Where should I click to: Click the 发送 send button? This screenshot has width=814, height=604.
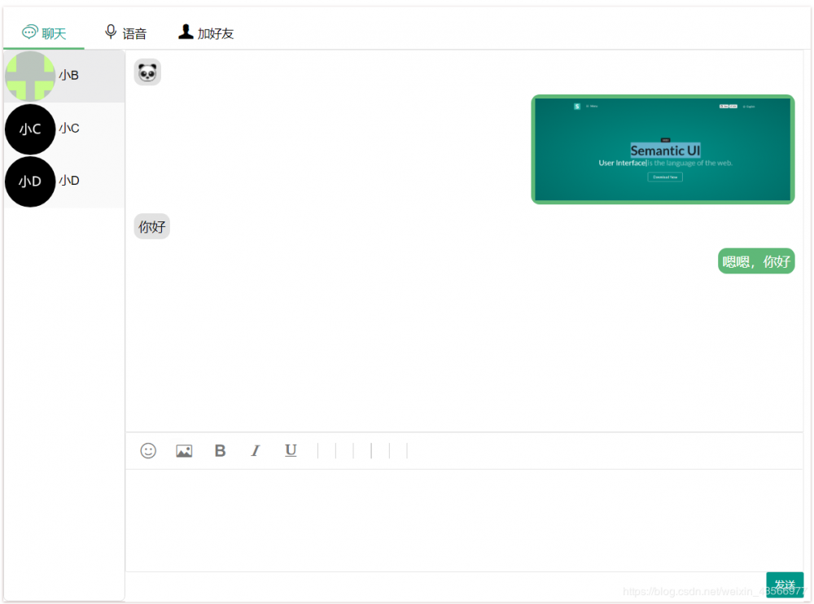point(785,584)
